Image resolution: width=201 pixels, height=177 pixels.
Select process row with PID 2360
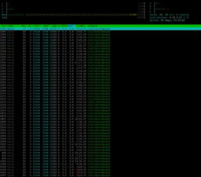[55, 66]
